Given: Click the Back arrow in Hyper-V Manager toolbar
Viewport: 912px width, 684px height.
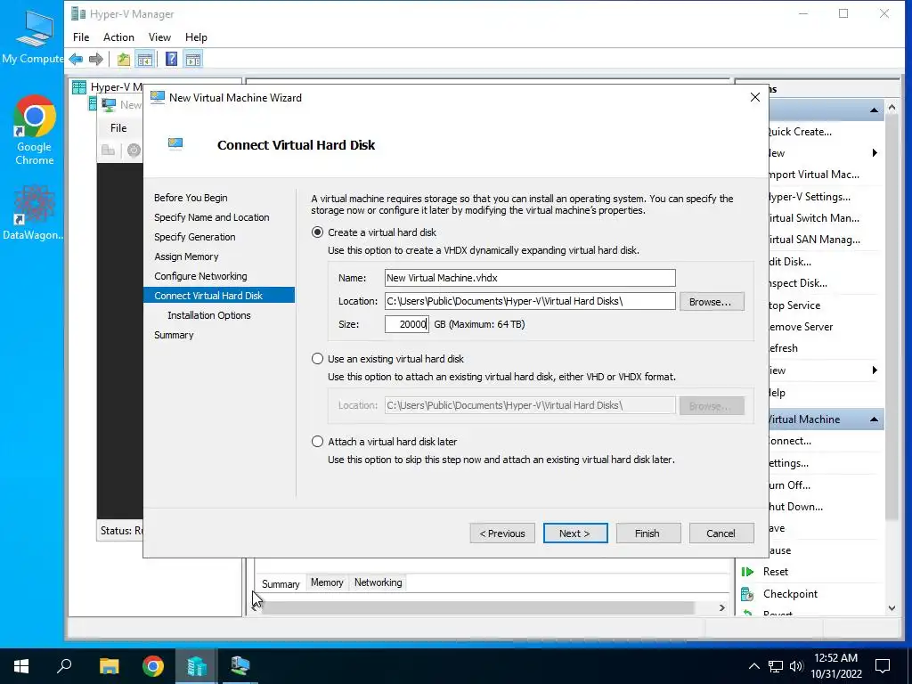Looking at the screenshot, I should coord(77,59).
